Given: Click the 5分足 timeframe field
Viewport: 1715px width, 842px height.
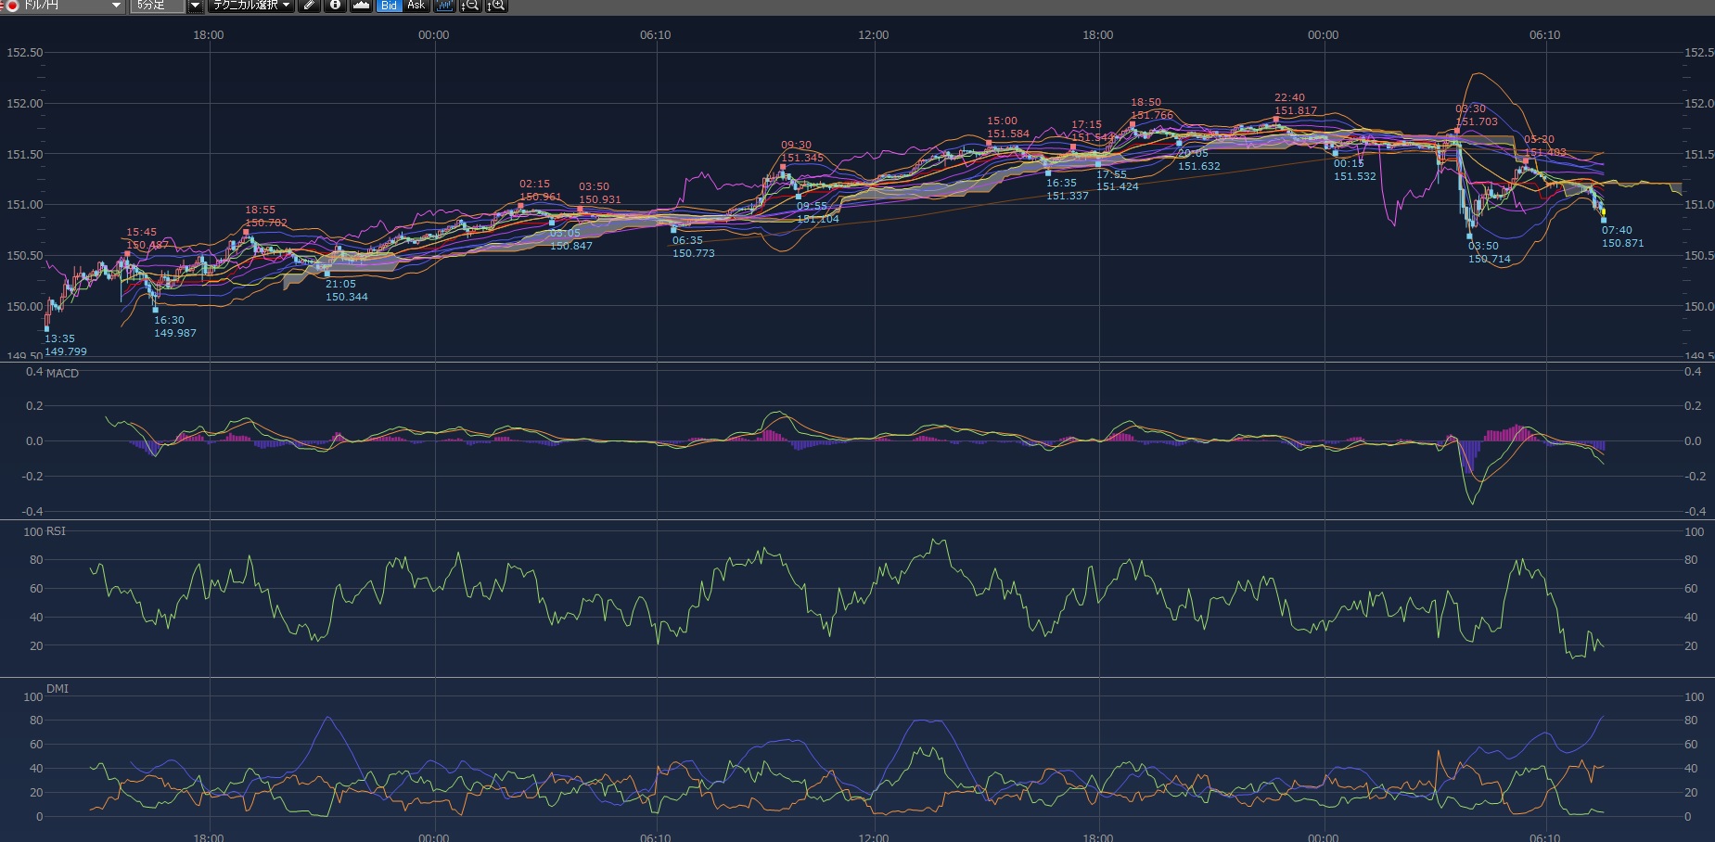Looking at the screenshot, I should tap(158, 6).
